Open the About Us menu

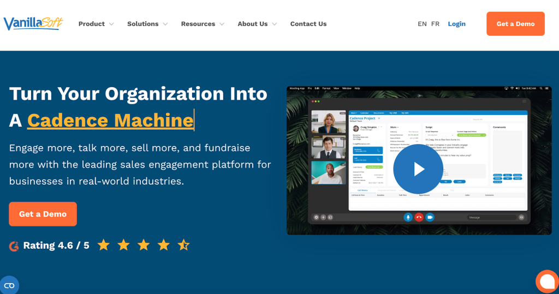tap(252, 24)
